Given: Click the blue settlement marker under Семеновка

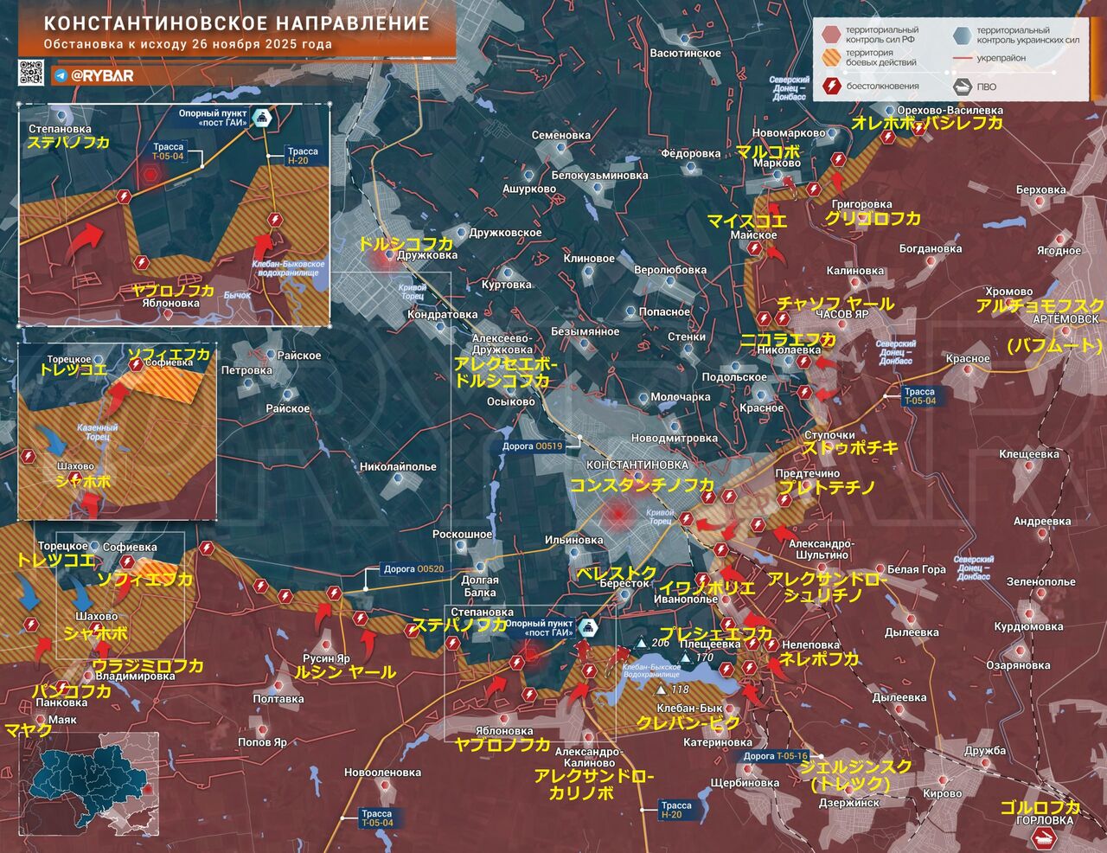Looking at the screenshot, I should 561,148.
